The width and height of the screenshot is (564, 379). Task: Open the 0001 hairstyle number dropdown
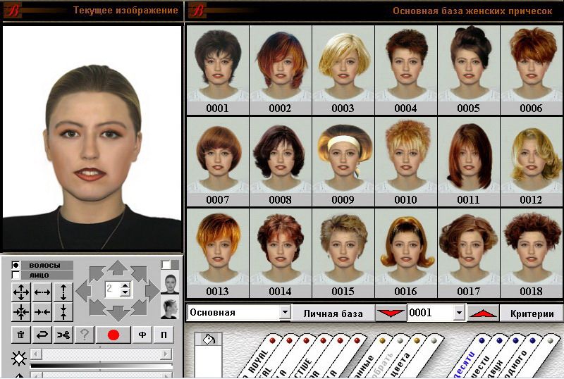tap(460, 312)
